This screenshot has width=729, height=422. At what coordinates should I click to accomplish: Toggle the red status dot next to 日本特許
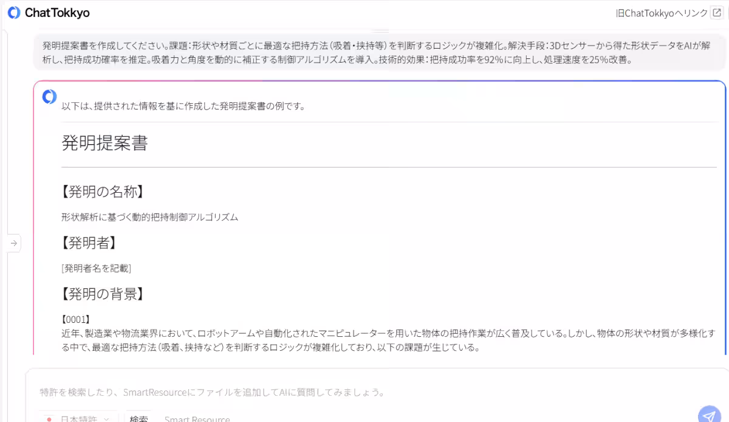pyautogui.click(x=49, y=419)
